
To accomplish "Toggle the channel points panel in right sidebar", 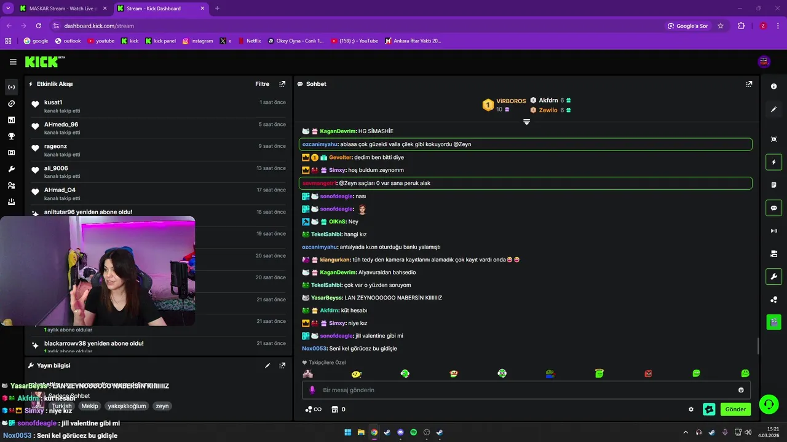I will pyautogui.click(x=773, y=299).
